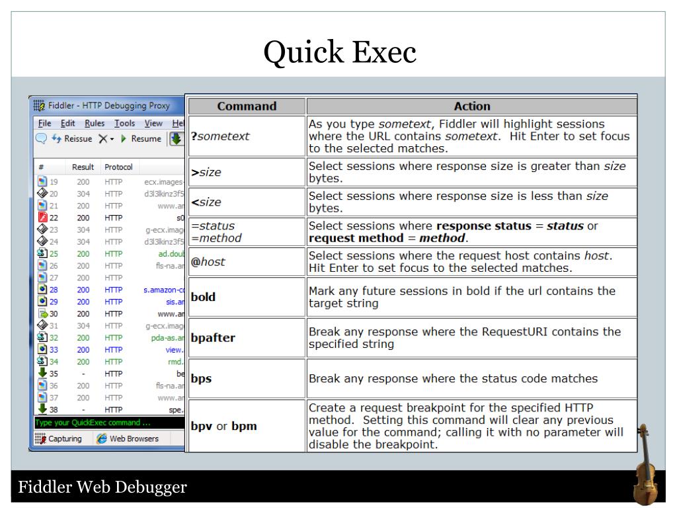Click the image icon of session 27

point(42,277)
